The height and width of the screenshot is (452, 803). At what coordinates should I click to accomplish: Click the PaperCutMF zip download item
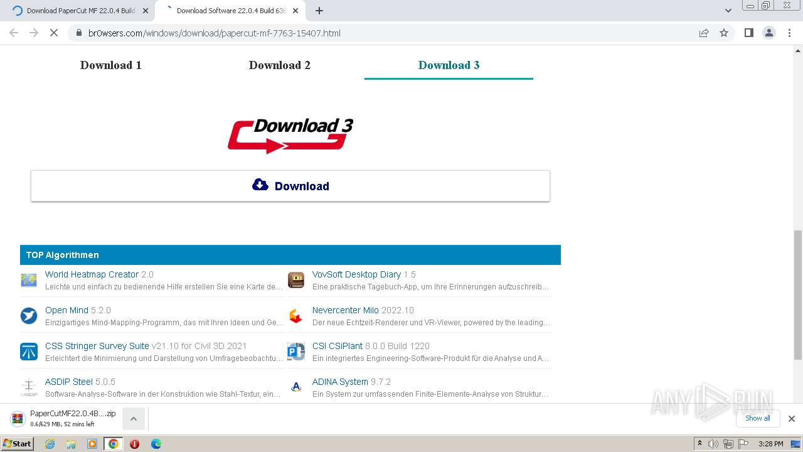(x=63, y=419)
